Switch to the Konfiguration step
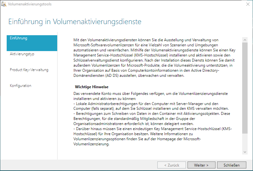 [21, 86]
